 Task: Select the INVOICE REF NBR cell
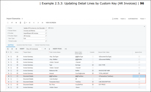click(115, 71)
